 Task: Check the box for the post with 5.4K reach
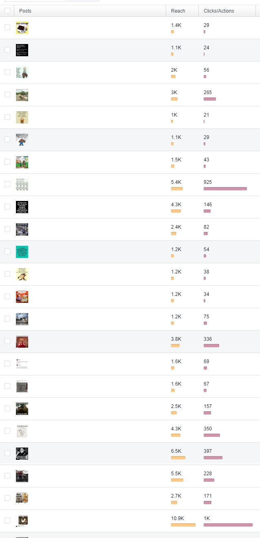click(x=7, y=184)
